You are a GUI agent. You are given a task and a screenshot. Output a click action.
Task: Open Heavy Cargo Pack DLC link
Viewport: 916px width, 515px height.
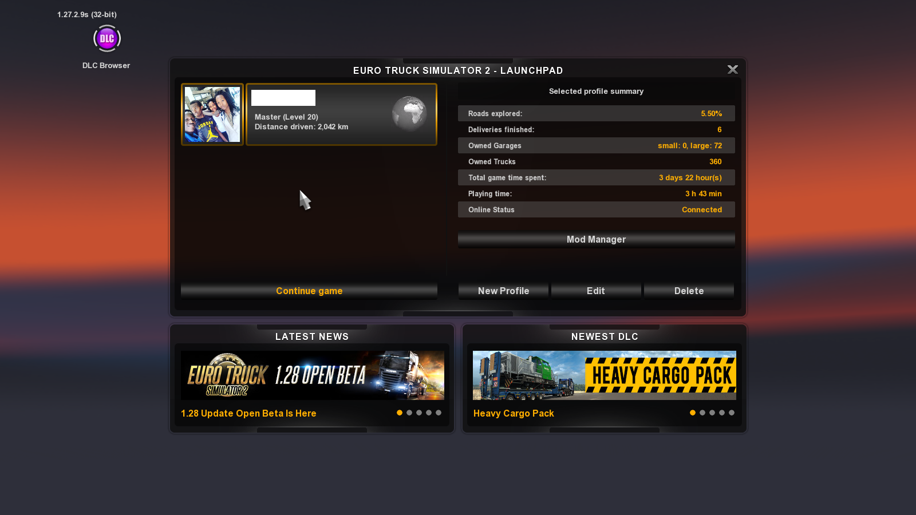[514, 413]
